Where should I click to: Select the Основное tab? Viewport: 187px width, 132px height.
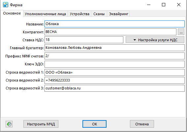click(x=12, y=14)
